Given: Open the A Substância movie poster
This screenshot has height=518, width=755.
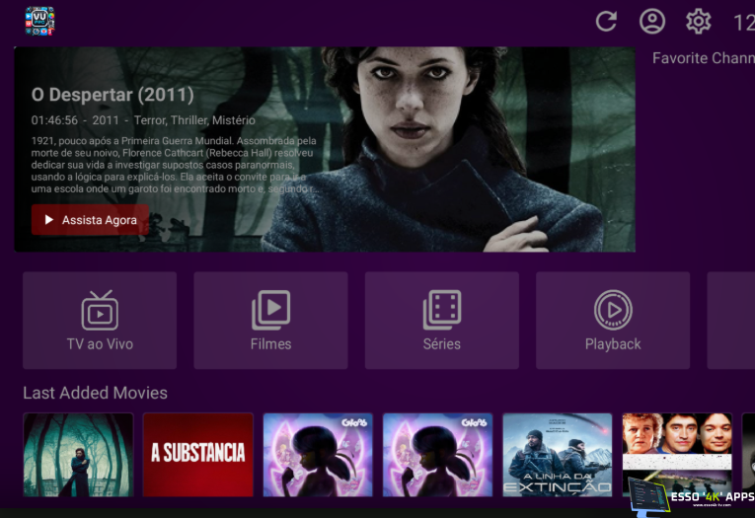Looking at the screenshot, I should [197, 455].
